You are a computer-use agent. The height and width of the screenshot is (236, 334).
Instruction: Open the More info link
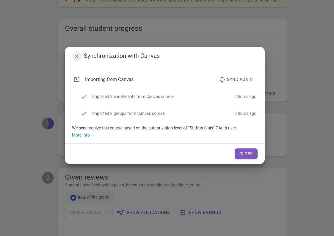tap(81, 135)
